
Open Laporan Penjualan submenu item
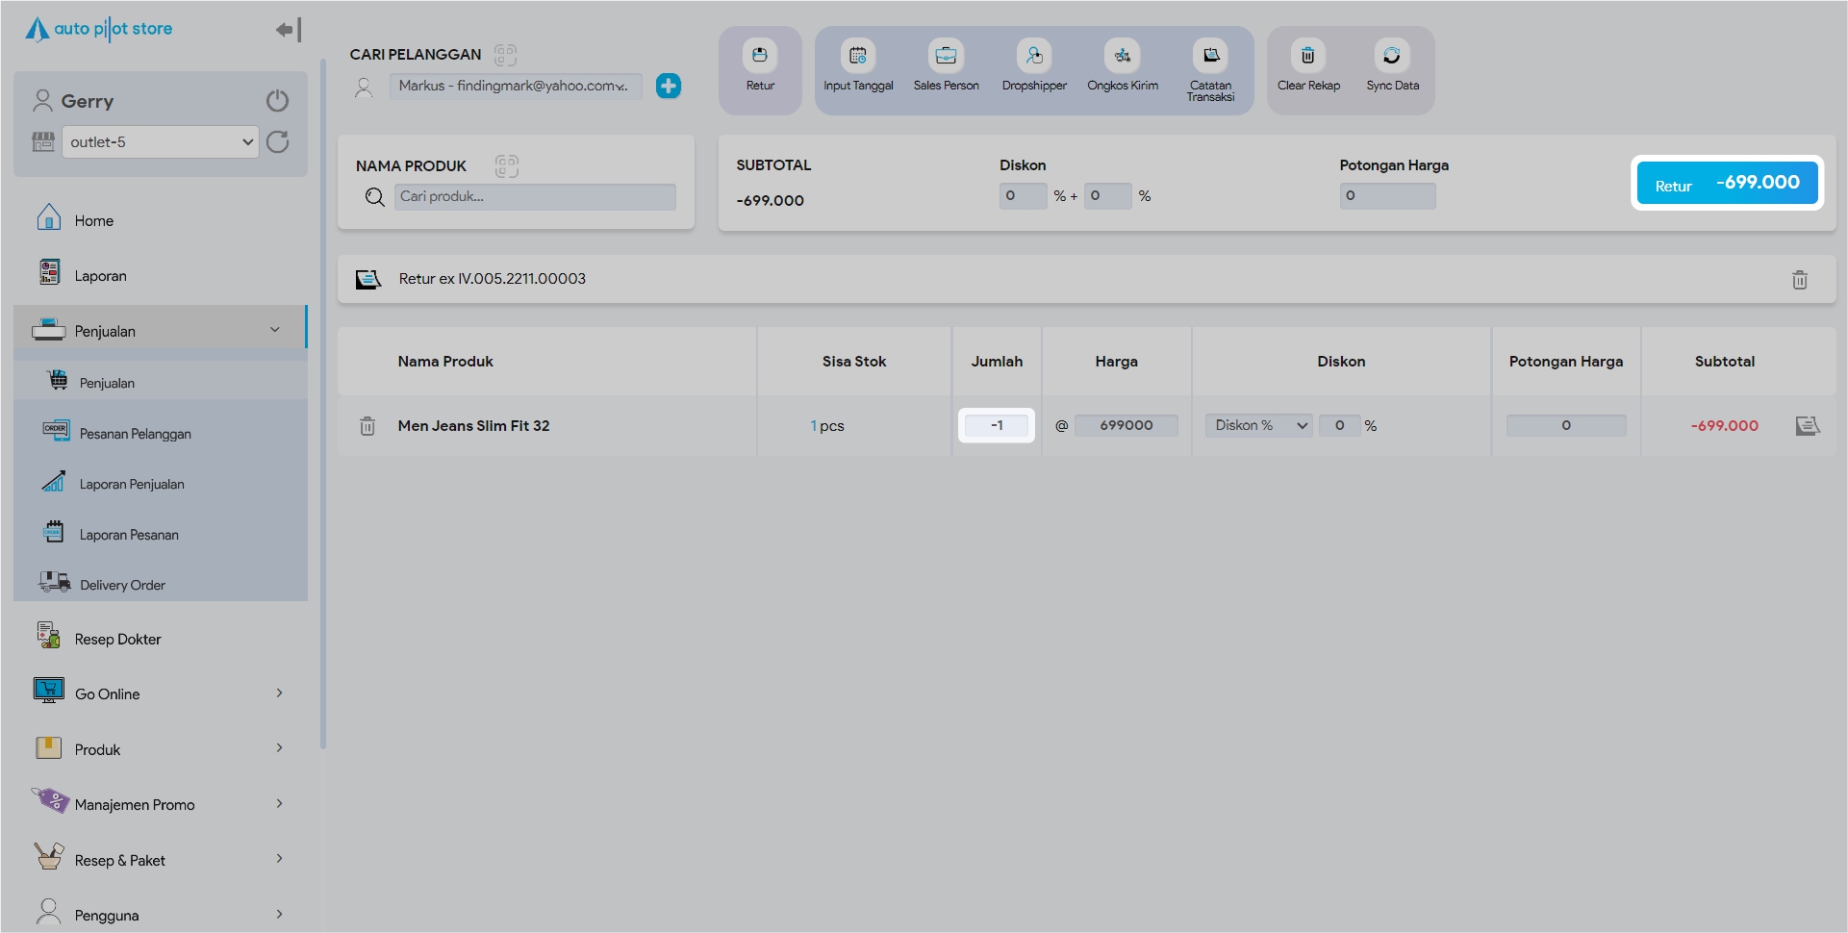(132, 484)
